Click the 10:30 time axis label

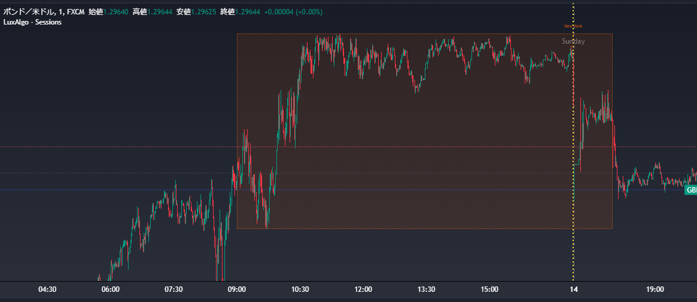(300, 289)
